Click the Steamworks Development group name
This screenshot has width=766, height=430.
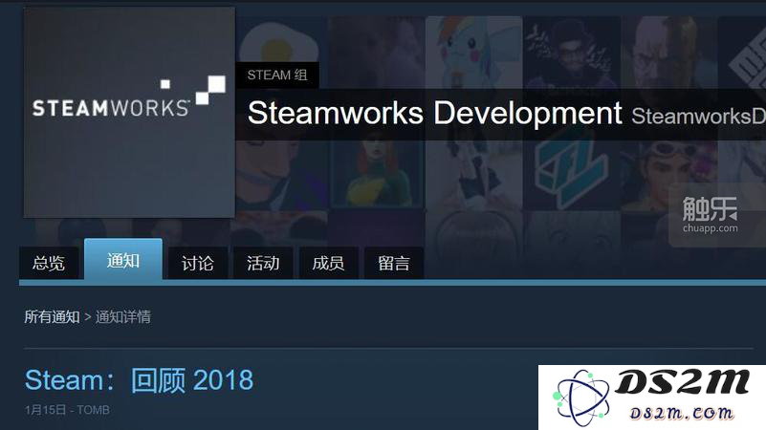pos(435,114)
